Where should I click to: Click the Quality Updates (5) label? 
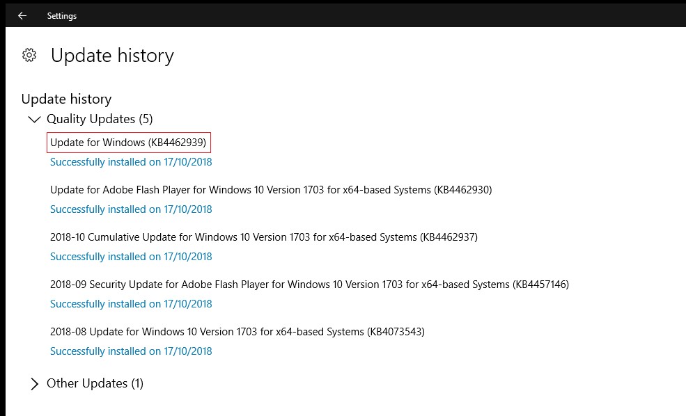click(x=99, y=119)
